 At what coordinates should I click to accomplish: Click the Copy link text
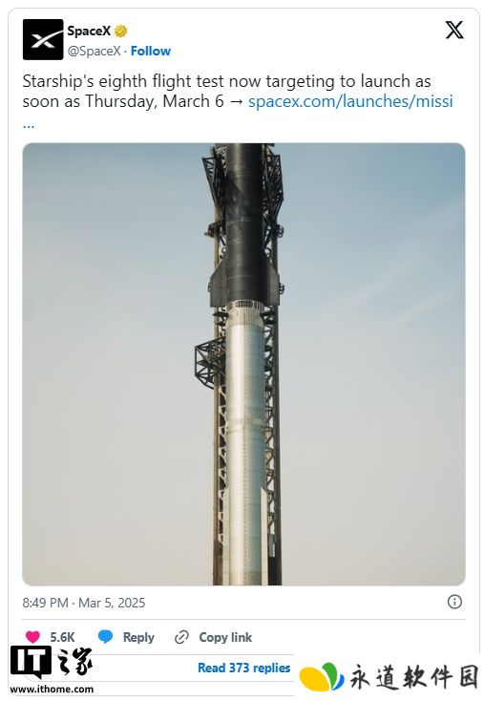point(225,637)
